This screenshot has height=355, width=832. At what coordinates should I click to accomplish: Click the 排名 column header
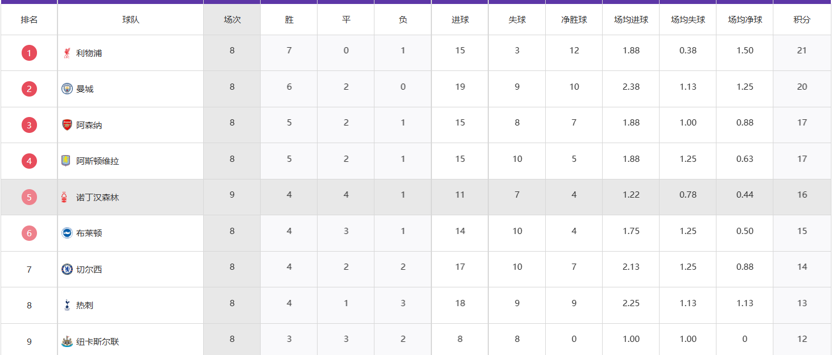(29, 20)
